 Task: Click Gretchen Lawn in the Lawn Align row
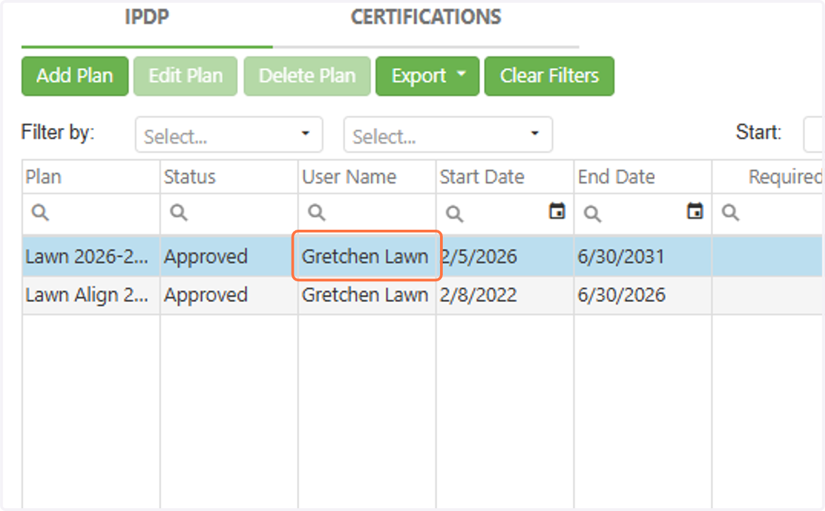pos(367,295)
